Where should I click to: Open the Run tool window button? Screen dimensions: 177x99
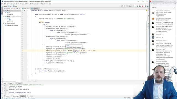pos(23,96)
